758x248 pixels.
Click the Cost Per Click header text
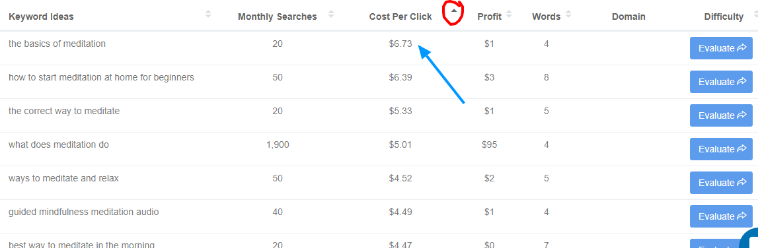pyautogui.click(x=400, y=17)
